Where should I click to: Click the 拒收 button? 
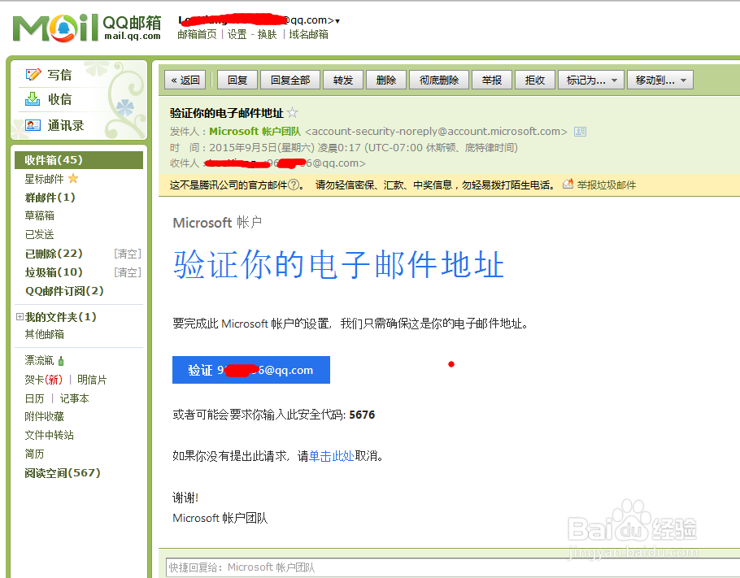[x=535, y=80]
